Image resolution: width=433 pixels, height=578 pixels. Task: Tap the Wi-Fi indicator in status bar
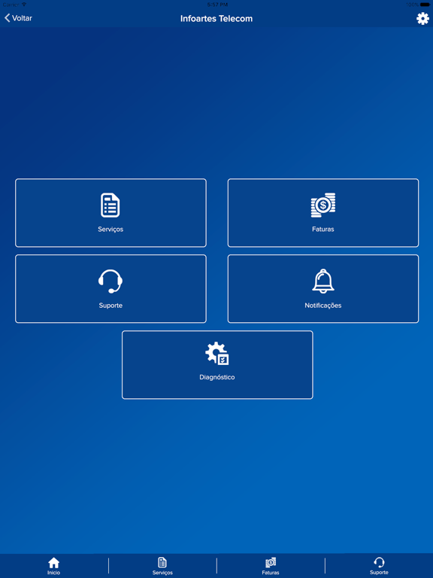[x=24, y=5]
